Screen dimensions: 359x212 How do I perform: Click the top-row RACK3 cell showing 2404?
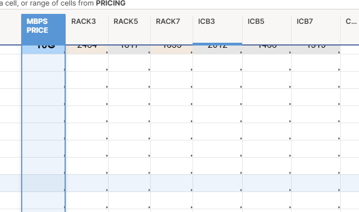pos(87,49)
